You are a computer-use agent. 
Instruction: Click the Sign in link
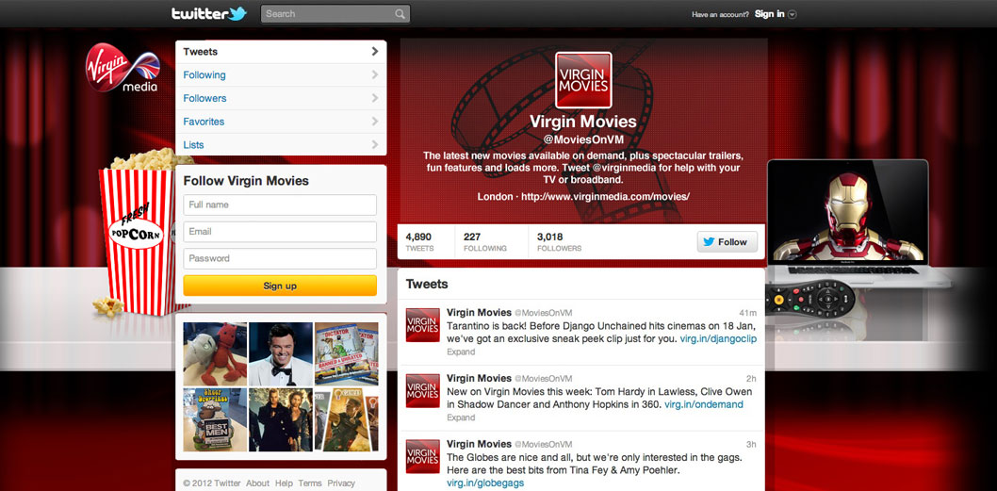click(769, 14)
